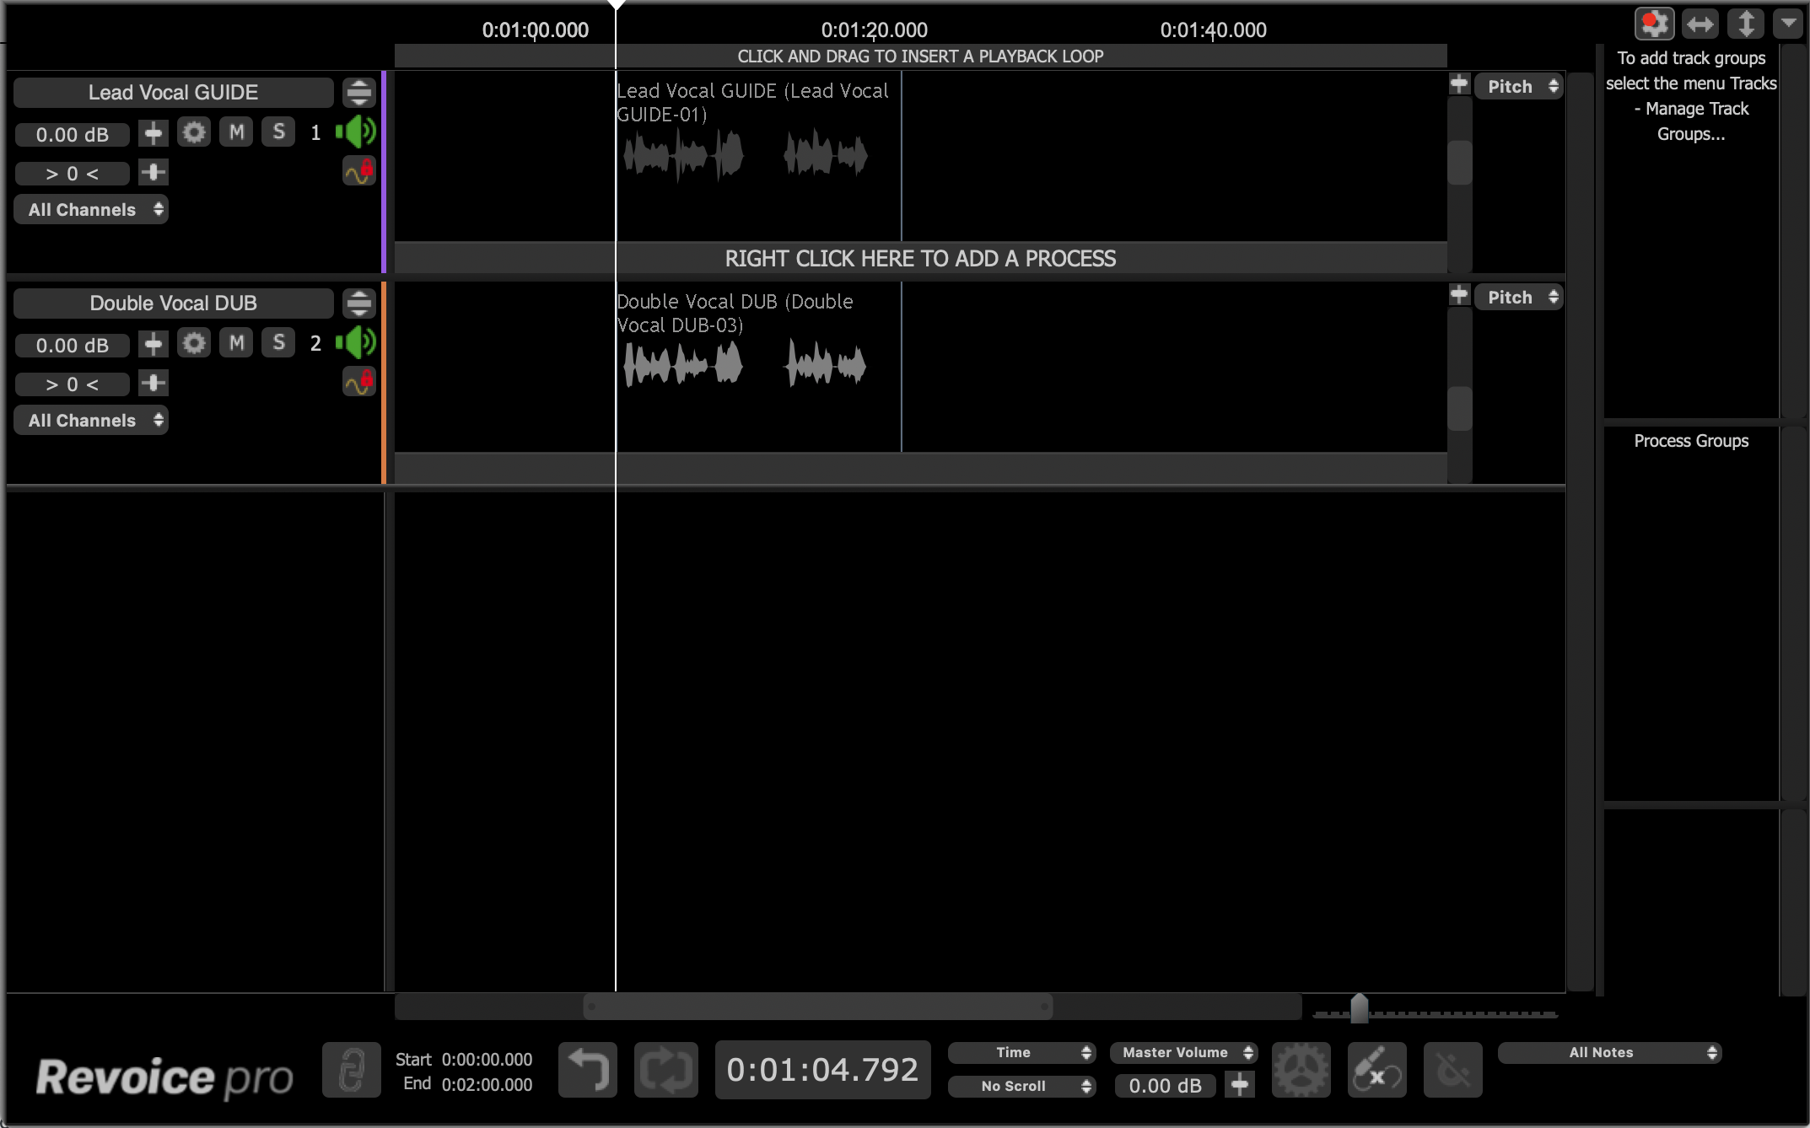This screenshot has width=1810, height=1128.
Task: Mute the Double Vocal DUB track
Action: tap(236, 343)
